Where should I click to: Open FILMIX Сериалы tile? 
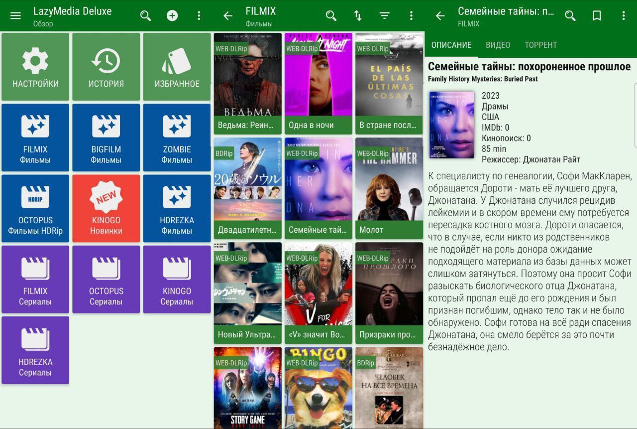pos(35,280)
